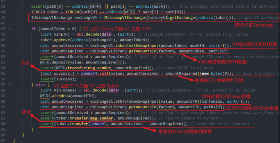Click the factoryV1 identifier on line 45
The height and width of the screenshot is (143, 280).
coord(157,18)
